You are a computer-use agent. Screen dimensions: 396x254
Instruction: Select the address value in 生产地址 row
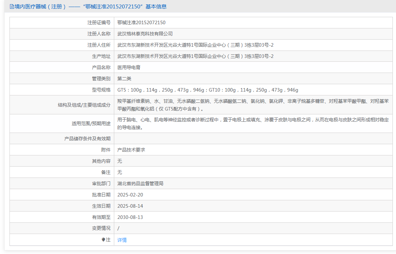coord(196,56)
